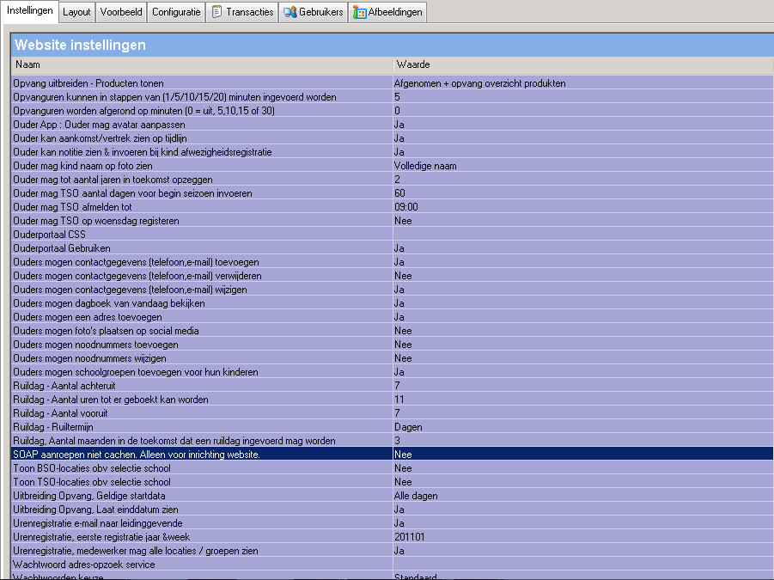Image resolution: width=774 pixels, height=580 pixels.
Task: Click 'Ja' value for Ouder mag avatar aanpassen
Action: click(x=399, y=125)
